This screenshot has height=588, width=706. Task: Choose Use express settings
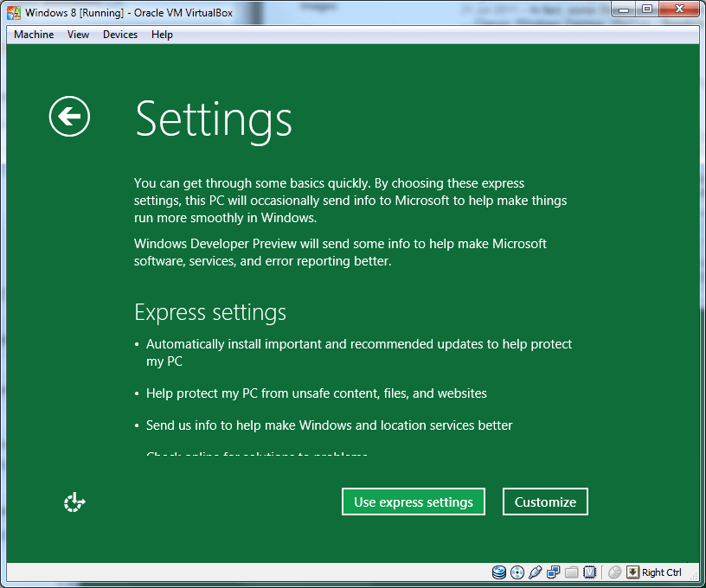414,502
